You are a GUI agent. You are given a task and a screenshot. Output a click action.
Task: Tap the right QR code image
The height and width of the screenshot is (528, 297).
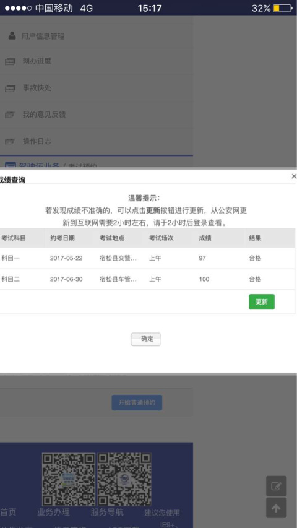tap(124, 480)
